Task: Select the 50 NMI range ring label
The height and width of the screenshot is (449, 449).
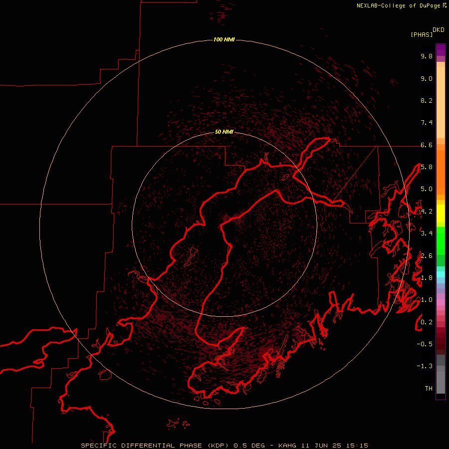Action: [224, 132]
